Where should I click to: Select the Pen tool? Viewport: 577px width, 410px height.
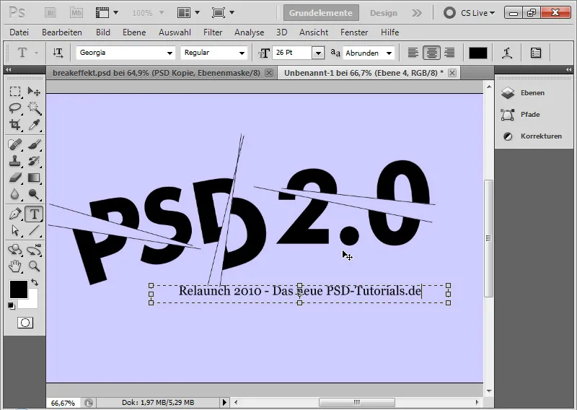(15, 214)
